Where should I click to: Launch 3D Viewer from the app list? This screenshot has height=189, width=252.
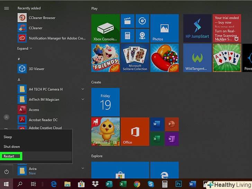point(36,69)
